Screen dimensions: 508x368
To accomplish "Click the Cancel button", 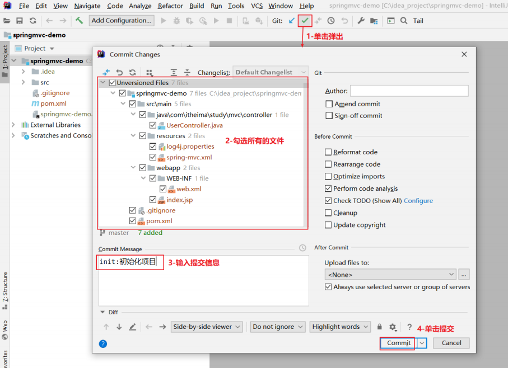I will (x=451, y=343).
